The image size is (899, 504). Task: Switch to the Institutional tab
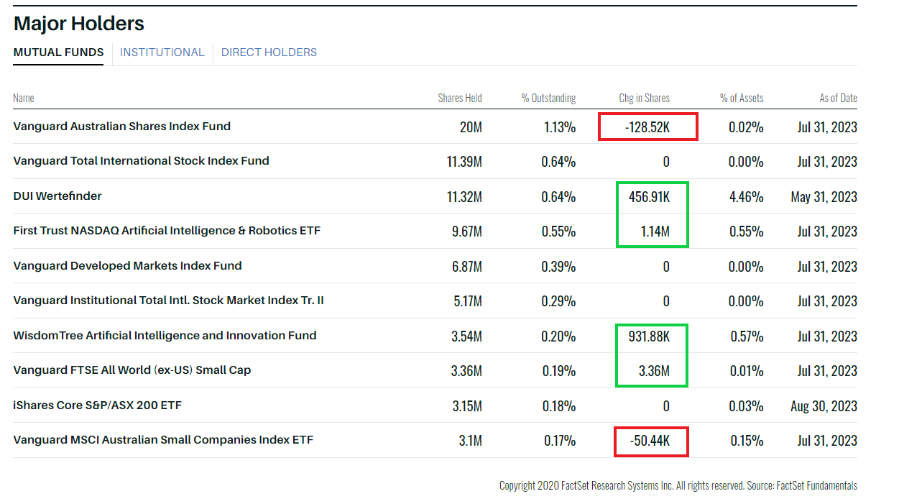click(x=162, y=52)
